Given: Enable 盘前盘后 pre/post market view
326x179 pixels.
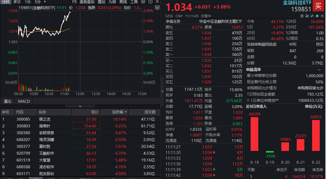Looking at the screenshot, I should 86,2.
